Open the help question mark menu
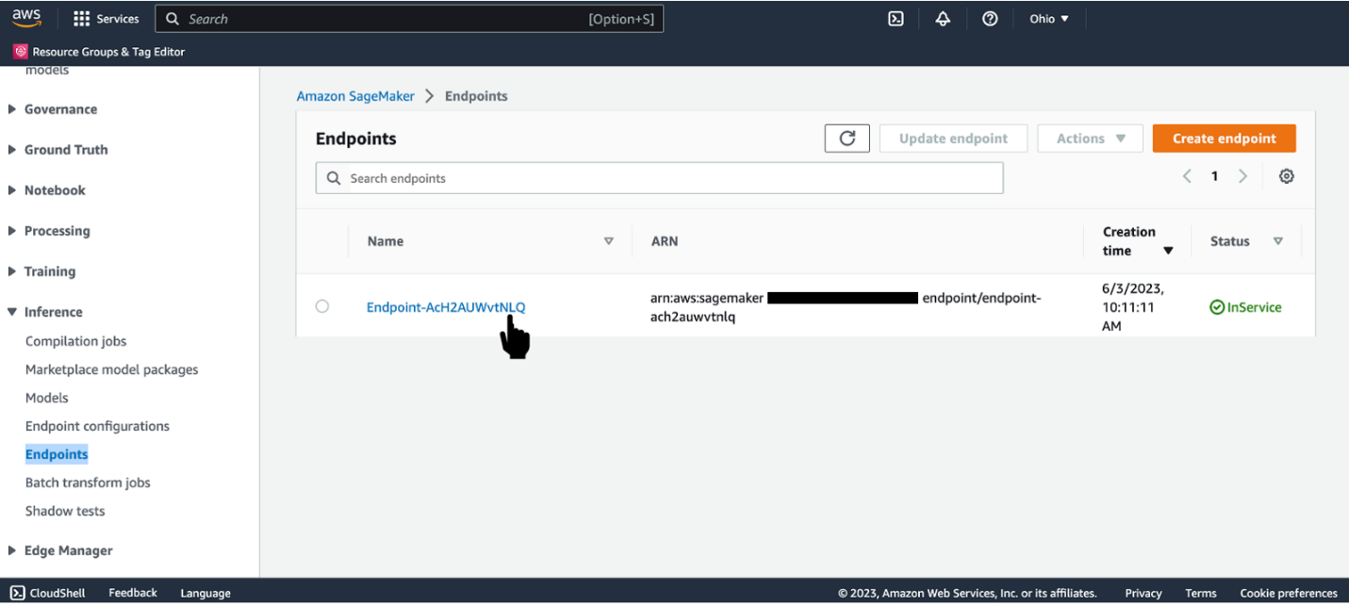The width and height of the screenshot is (1349, 606). point(990,19)
